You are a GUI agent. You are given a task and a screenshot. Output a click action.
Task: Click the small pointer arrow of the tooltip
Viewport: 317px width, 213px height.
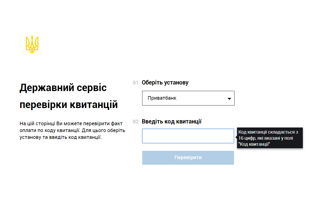[x=236, y=137]
